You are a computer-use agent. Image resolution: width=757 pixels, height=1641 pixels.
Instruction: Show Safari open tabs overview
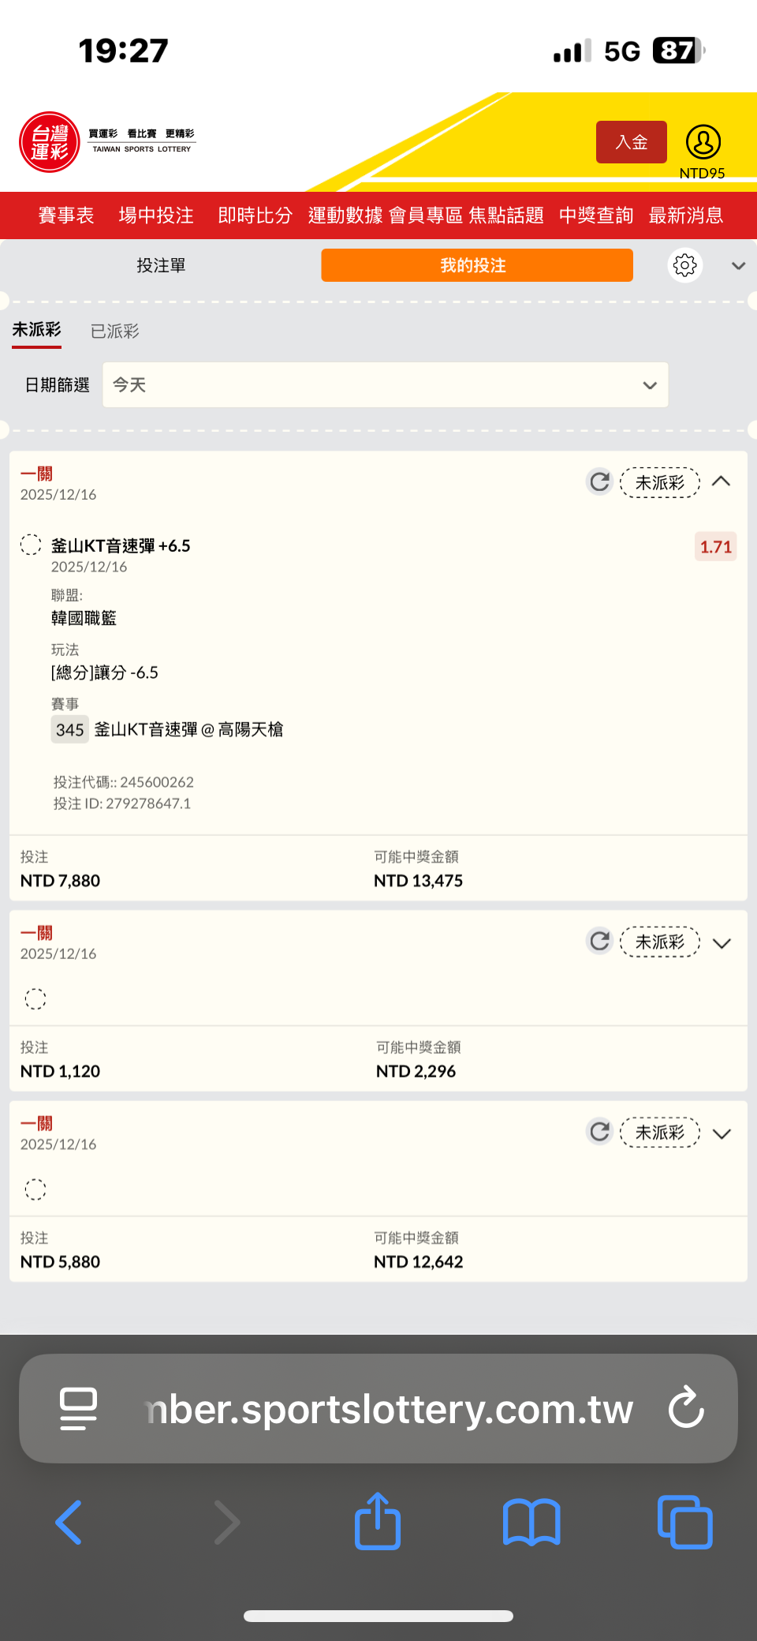click(x=684, y=1521)
